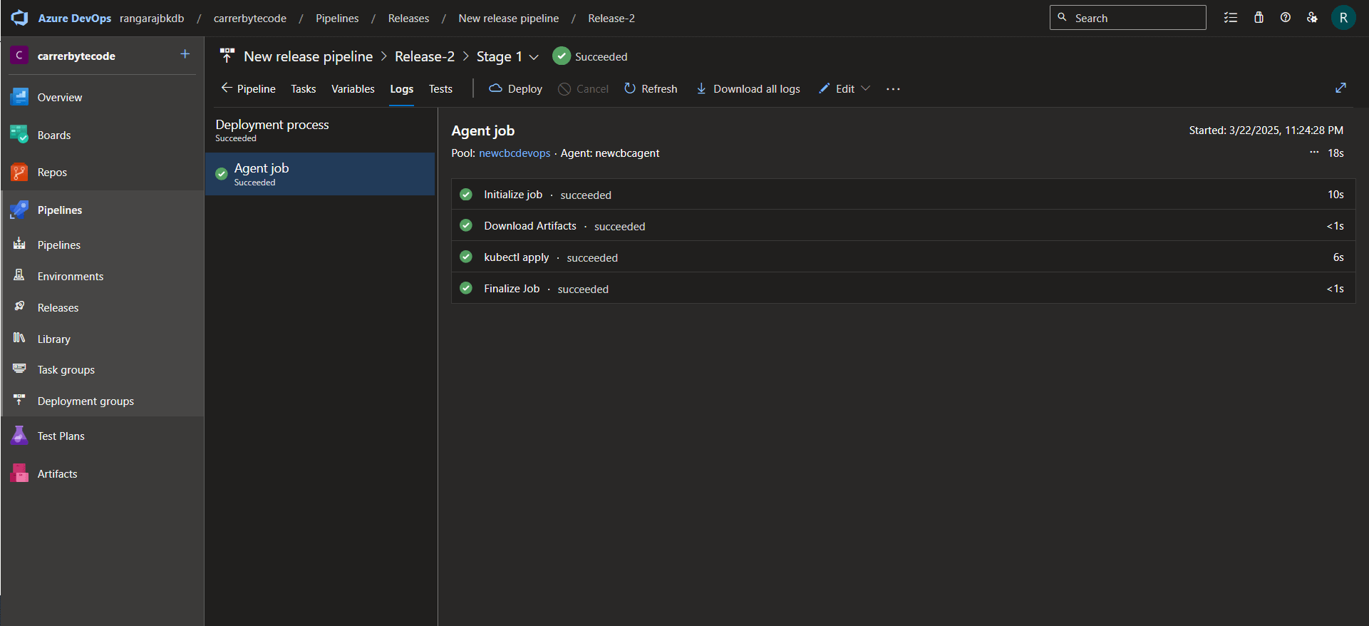The image size is (1369, 626).
Task: Open the newcbcdevops pool link
Action: [x=515, y=153]
